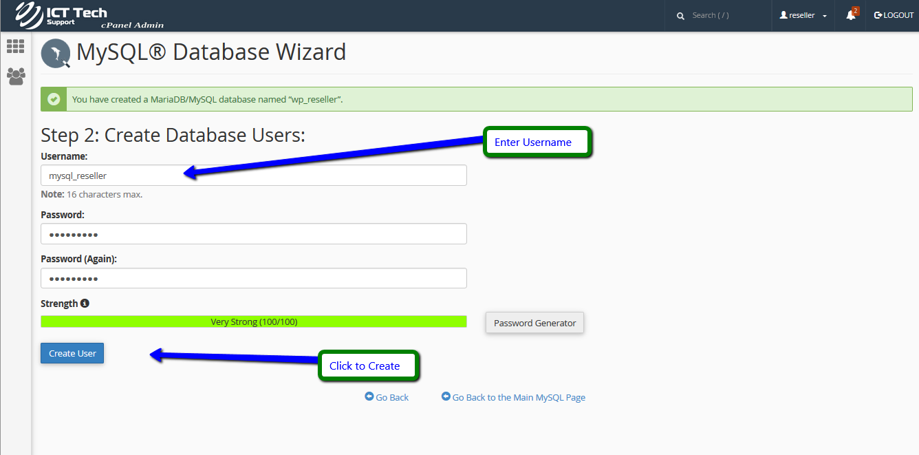This screenshot has height=455, width=919.
Task: Go Back to the Main MySQL Page
Action: click(x=514, y=397)
